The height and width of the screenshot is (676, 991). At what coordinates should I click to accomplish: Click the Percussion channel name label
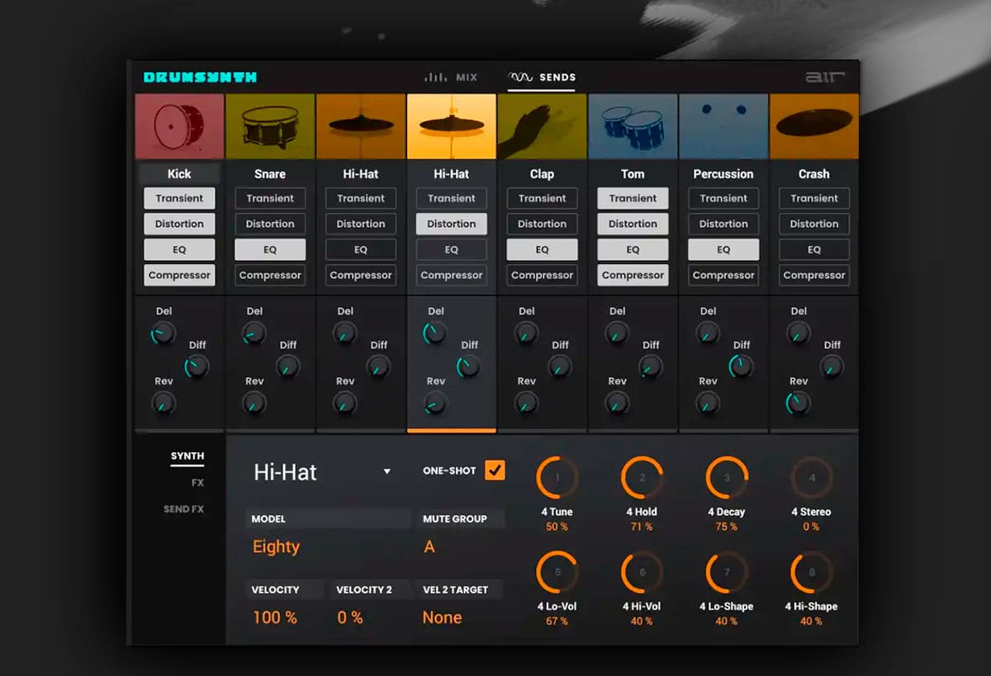pyautogui.click(x=723, y=174)
